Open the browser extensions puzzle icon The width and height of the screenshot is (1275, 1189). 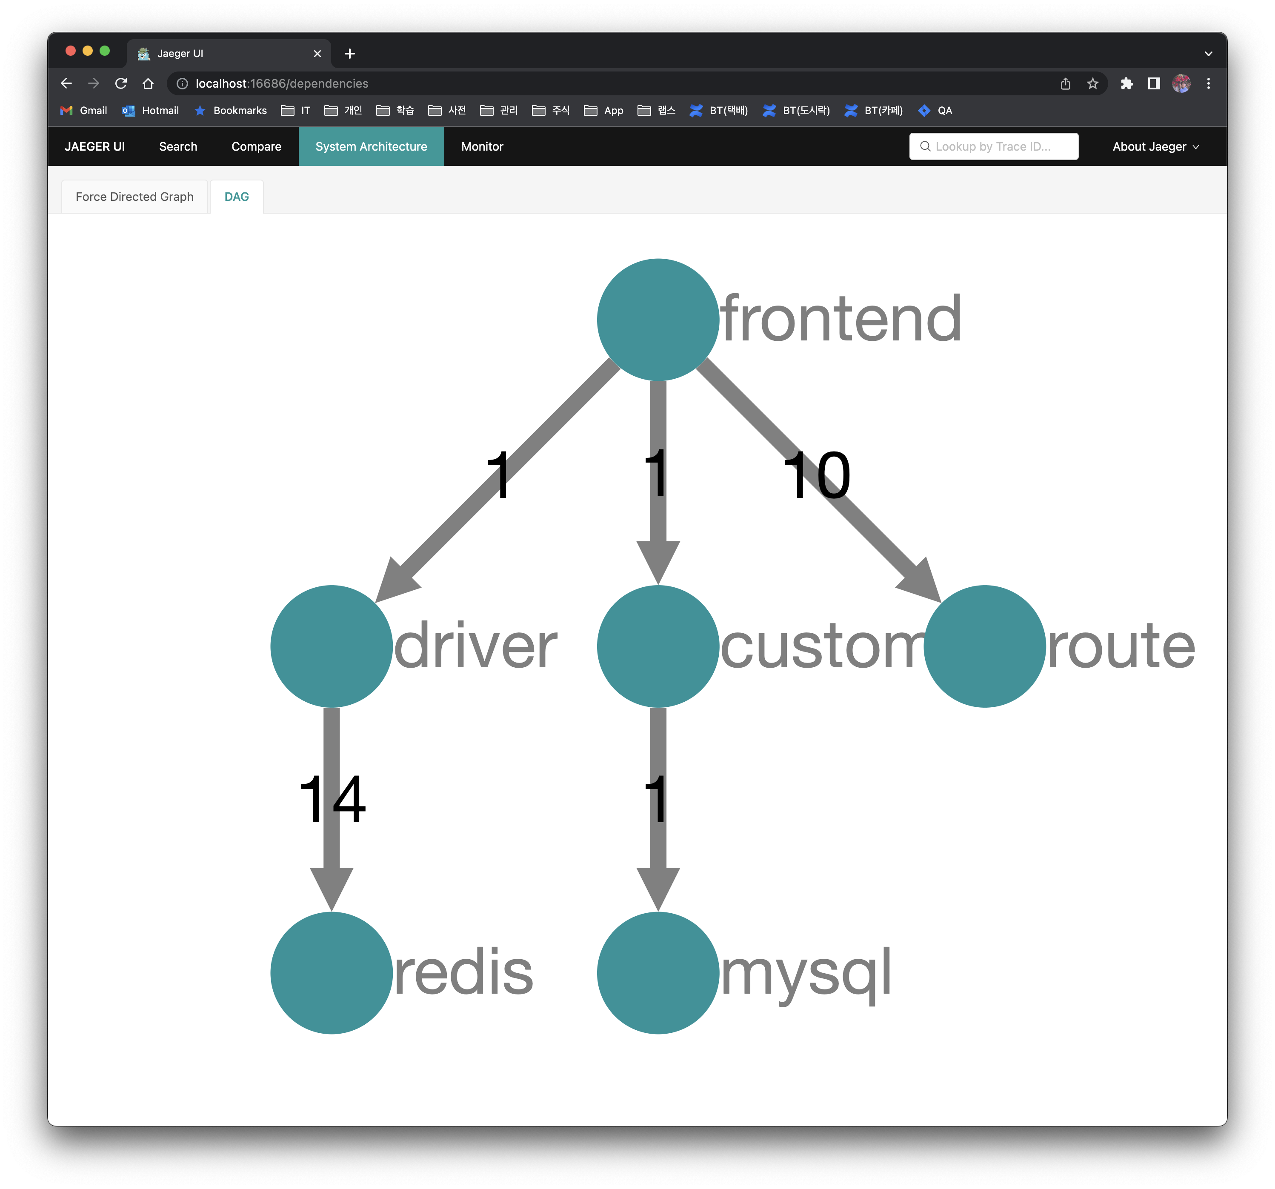click(1126, 83)
